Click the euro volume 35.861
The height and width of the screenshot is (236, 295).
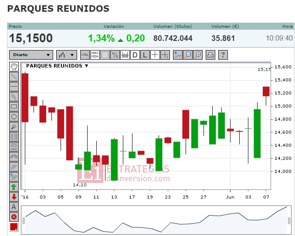(x=223, y=38)
